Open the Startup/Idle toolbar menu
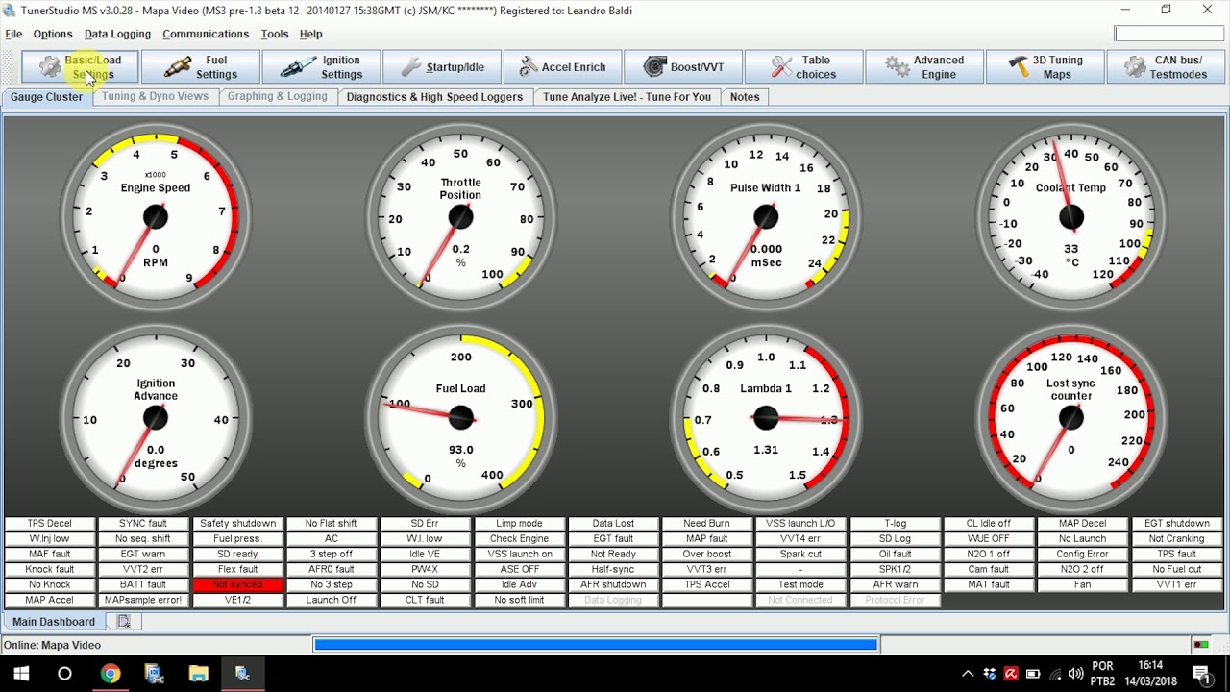 442,67
